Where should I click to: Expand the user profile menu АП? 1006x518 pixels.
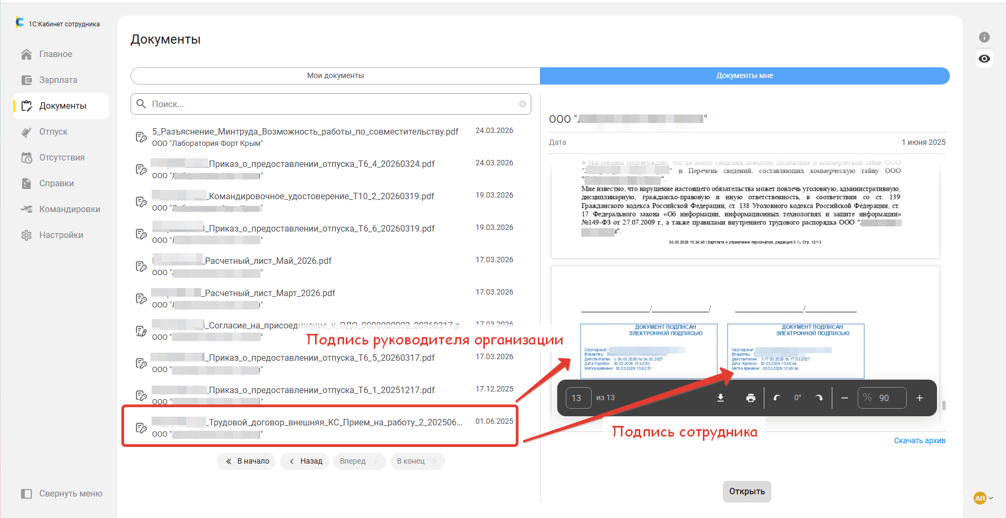tap(983, 498)
